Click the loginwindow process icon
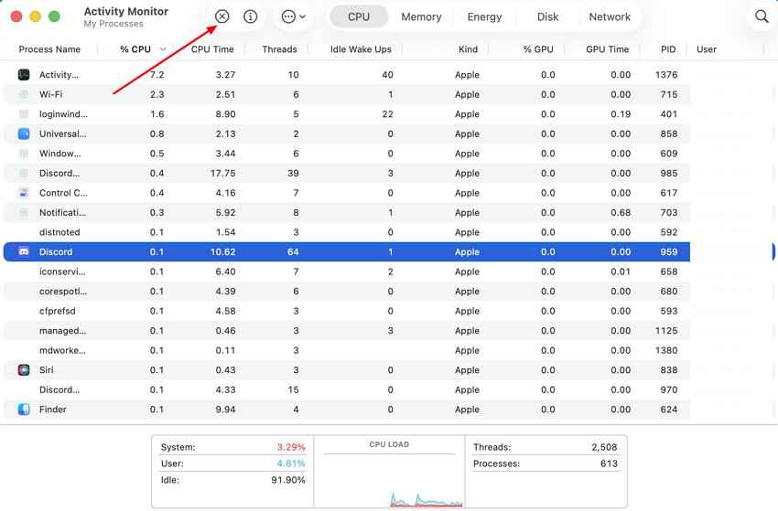The width and height of the screenshot is (778, 511). (24, 114)
